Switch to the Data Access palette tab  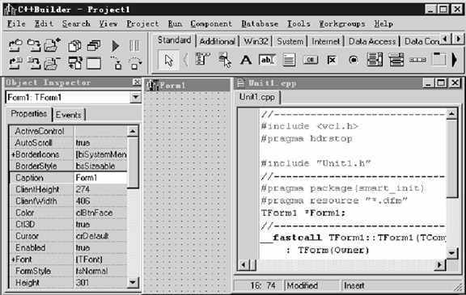[372, 41]
